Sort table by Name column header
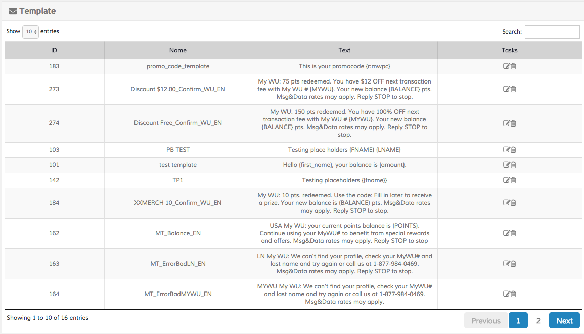Image resolution: width=584 pixels, height=334 pixels. [x=178, y=50]
